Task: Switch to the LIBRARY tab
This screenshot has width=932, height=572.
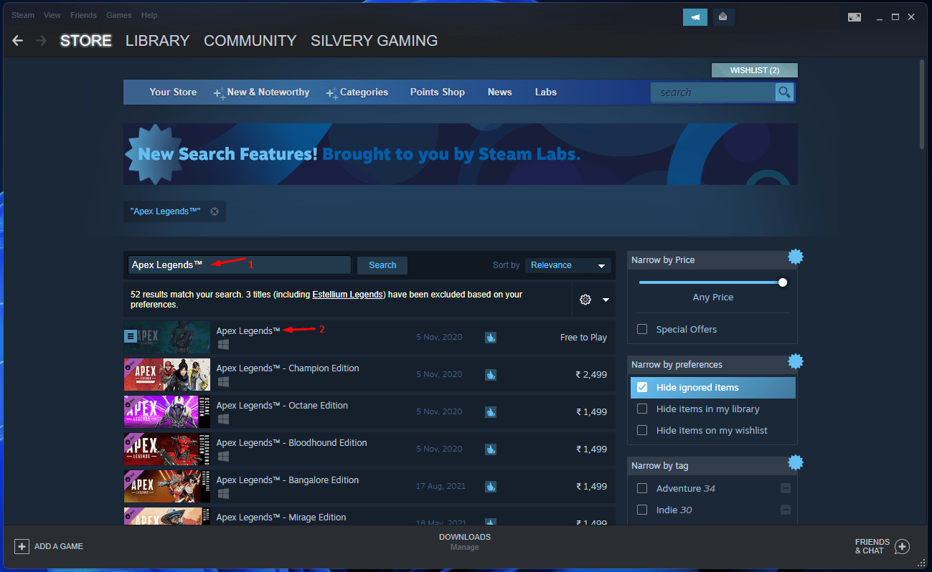Action: [158, 41]
